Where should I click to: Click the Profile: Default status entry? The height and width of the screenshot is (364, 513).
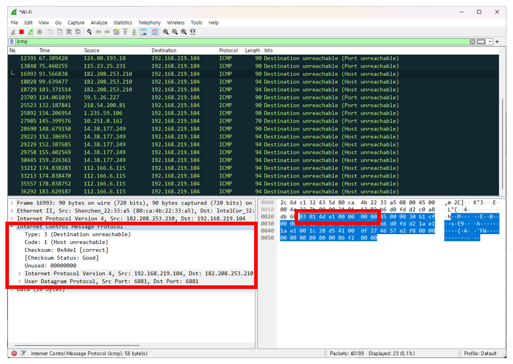click(x=480, y=353)
